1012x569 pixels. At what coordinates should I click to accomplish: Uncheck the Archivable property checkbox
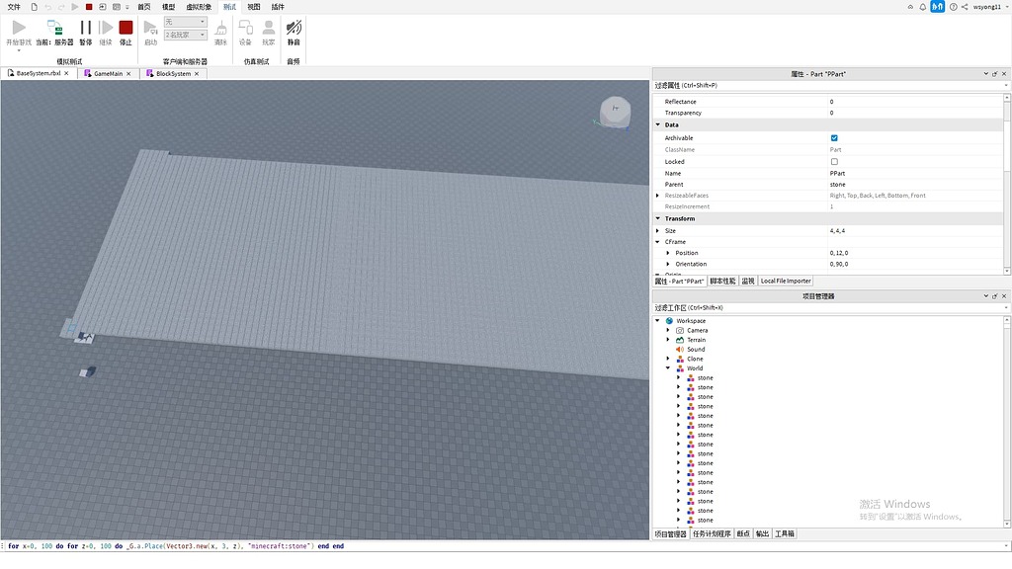(x=834, y=138)
